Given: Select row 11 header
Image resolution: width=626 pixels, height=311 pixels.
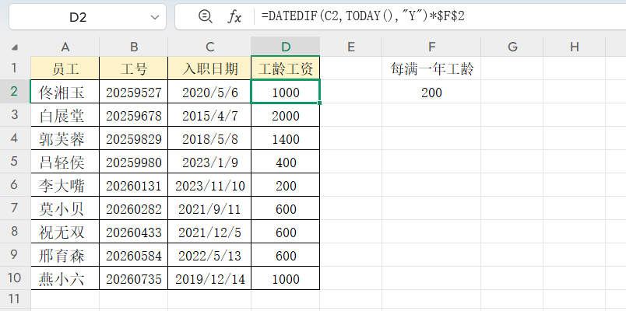Looking at the screenshot, I should (x=15, y=299).
